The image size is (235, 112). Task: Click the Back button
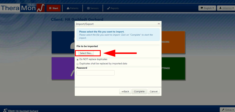tap(125, 92)
